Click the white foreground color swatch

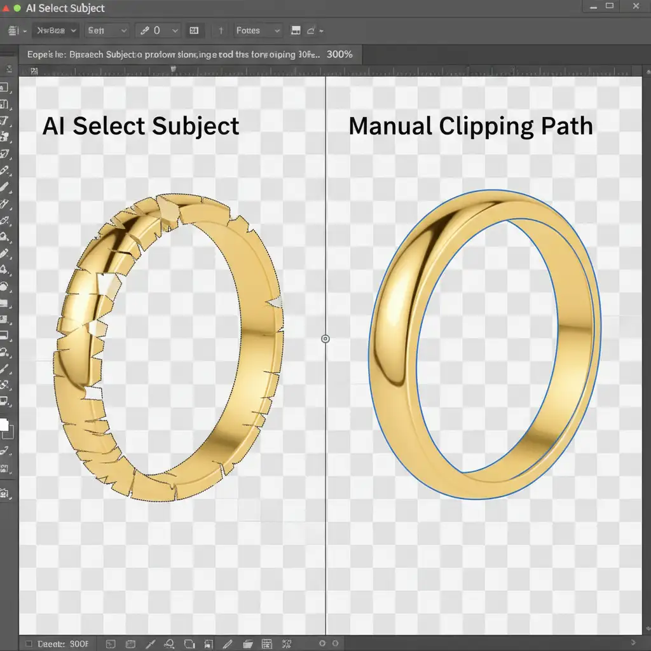pos(5,427)
